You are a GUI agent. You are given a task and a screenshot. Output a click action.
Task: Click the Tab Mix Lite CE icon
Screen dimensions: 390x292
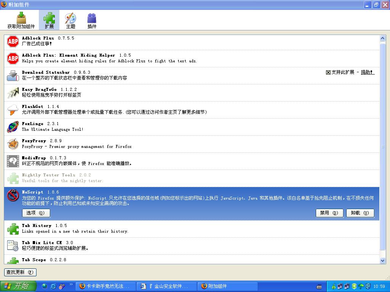pyautogui.click(x=13, y=246)
